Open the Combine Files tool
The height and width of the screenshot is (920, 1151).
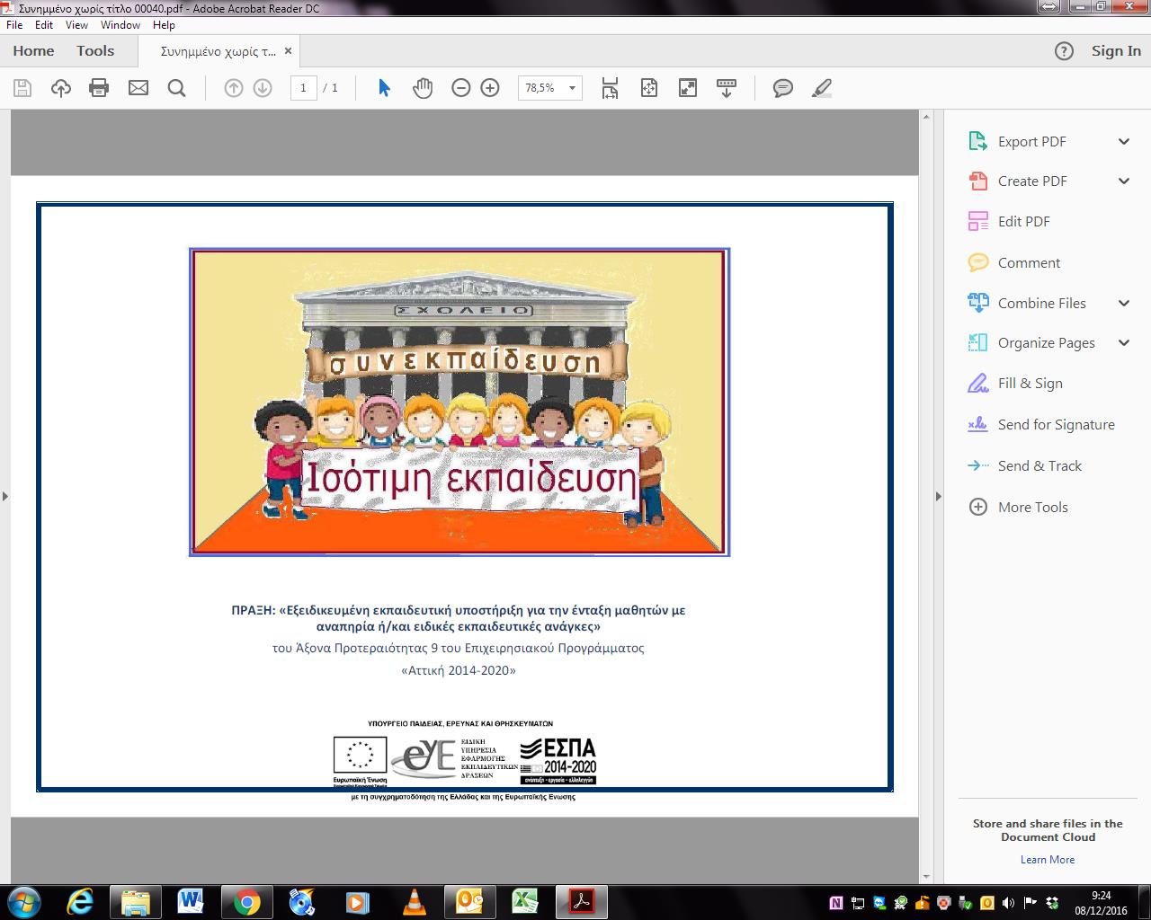[1041, 304]
